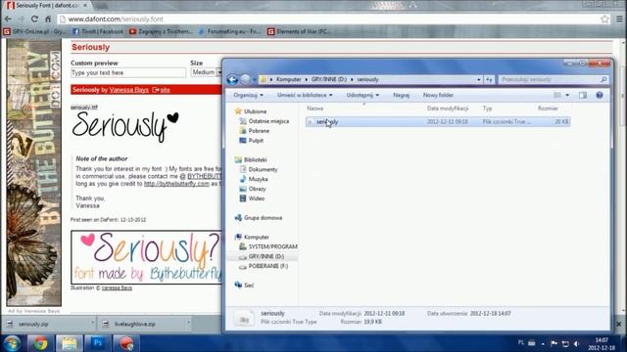The image size is (627, 352).
Task: Open seriously.zip download item
Action: (x=48, y=324)
